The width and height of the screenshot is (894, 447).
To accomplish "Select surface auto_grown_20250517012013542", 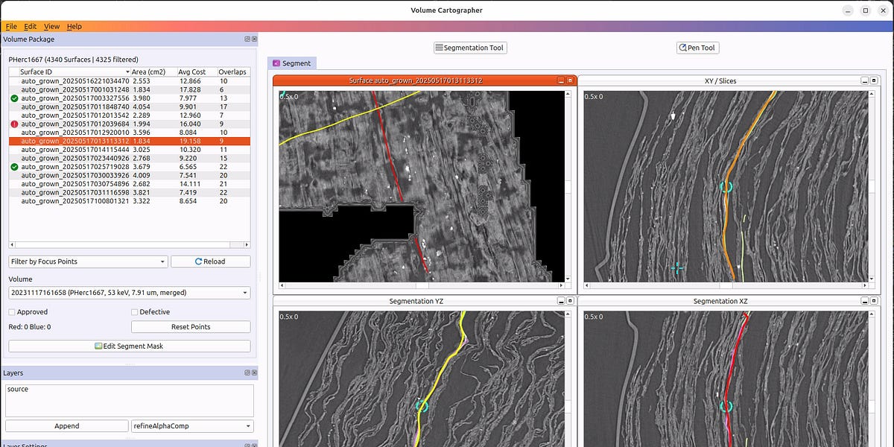I will pyautogui.click(x=128, y=115).
